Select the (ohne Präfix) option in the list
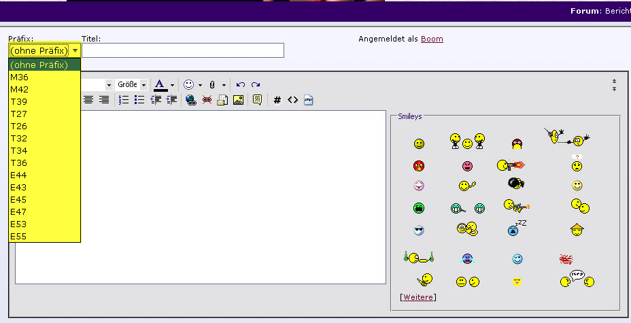 tap(45, 65)
